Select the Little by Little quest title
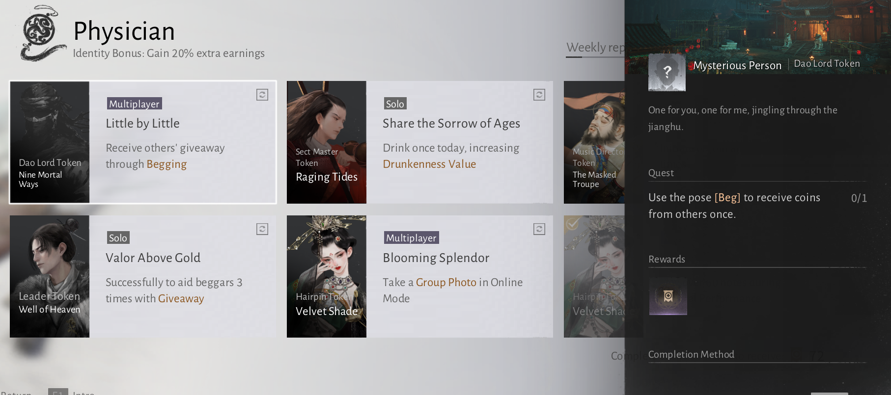Screen dimensions: 891x395 pos(143,124)
